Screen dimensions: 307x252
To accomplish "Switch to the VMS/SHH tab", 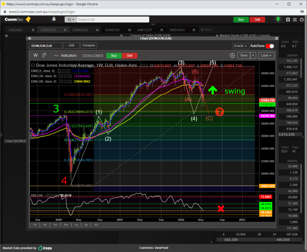I will coord(177,30).
